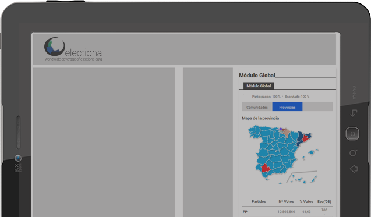Click the Módulo Global section title
This screenshot has width=371, height=217.
click(257, 76)
